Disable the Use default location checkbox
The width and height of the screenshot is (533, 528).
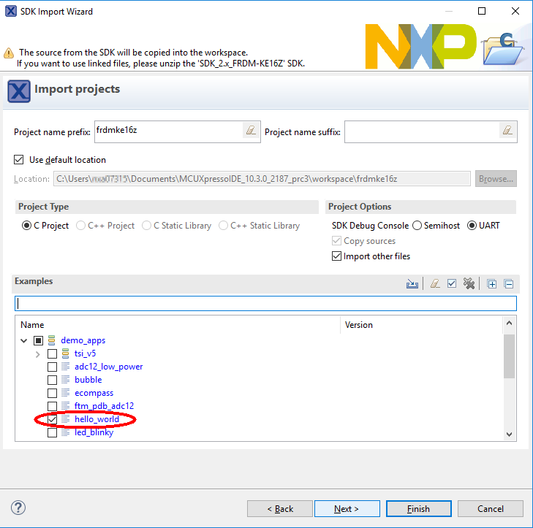(19, 159)
